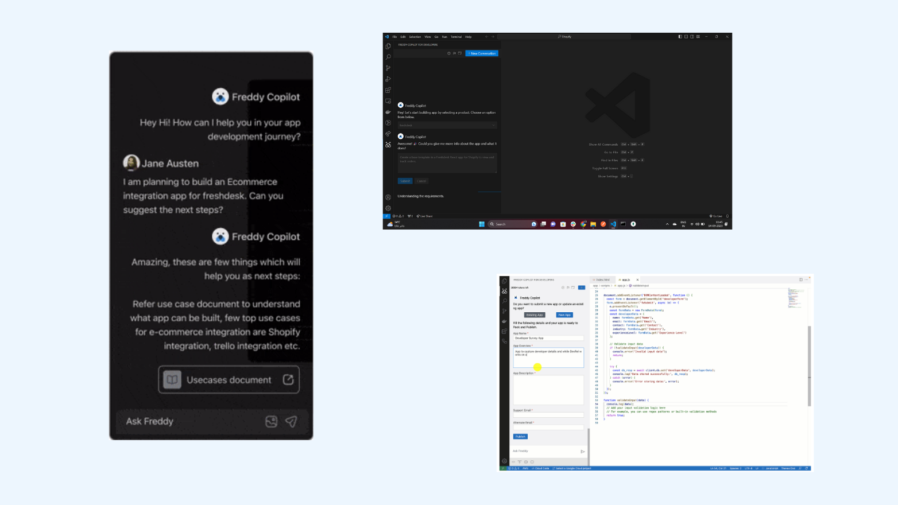Open Extensions view in dark VS Code activity bar
The width and height of the screenshot is (898, 505).
[388, 90]
